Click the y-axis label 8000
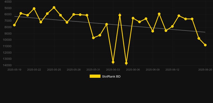 pyautogui.click(x=8, y=27)
